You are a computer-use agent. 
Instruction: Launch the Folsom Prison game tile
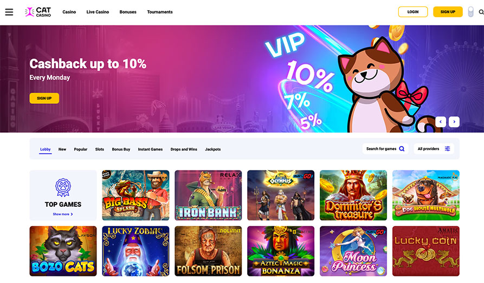click(208, 251)
